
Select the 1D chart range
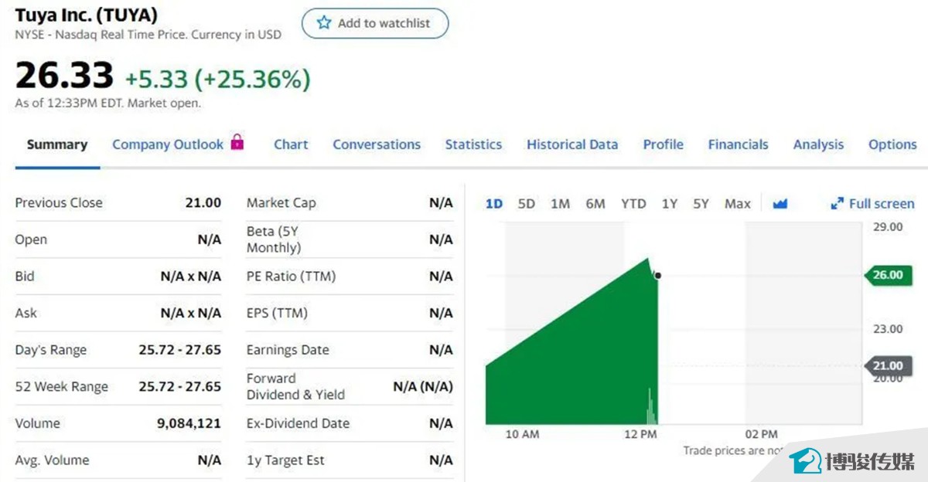tap(494, 204)
